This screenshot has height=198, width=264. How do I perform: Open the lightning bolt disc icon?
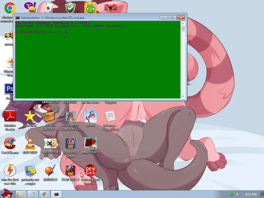(10, 170)
